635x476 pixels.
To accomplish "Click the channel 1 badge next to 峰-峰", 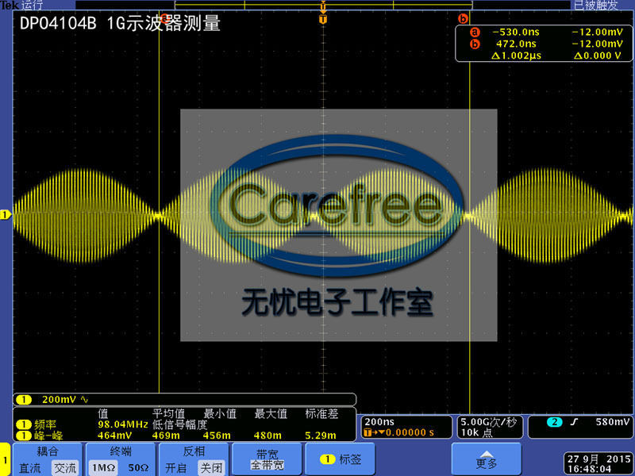I will click(24, 436).
